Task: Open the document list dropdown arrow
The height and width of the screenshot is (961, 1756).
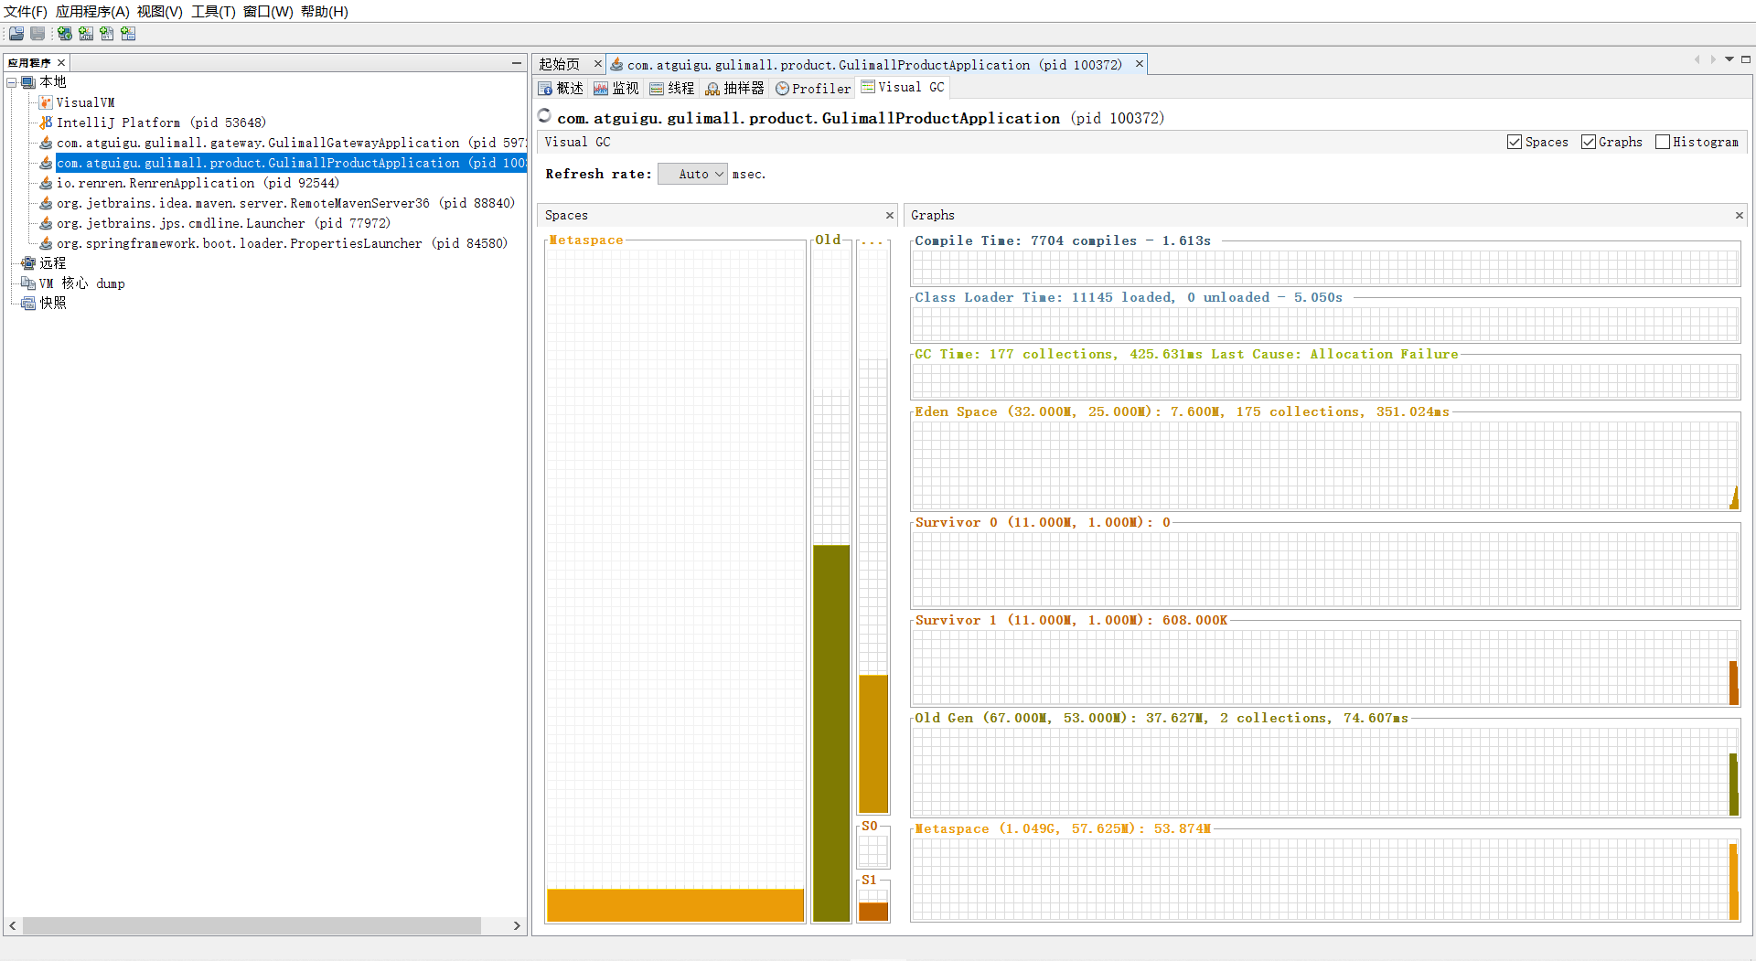Action: coord(1729,59)
